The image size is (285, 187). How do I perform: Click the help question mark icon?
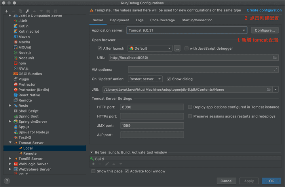click(7, 181)
